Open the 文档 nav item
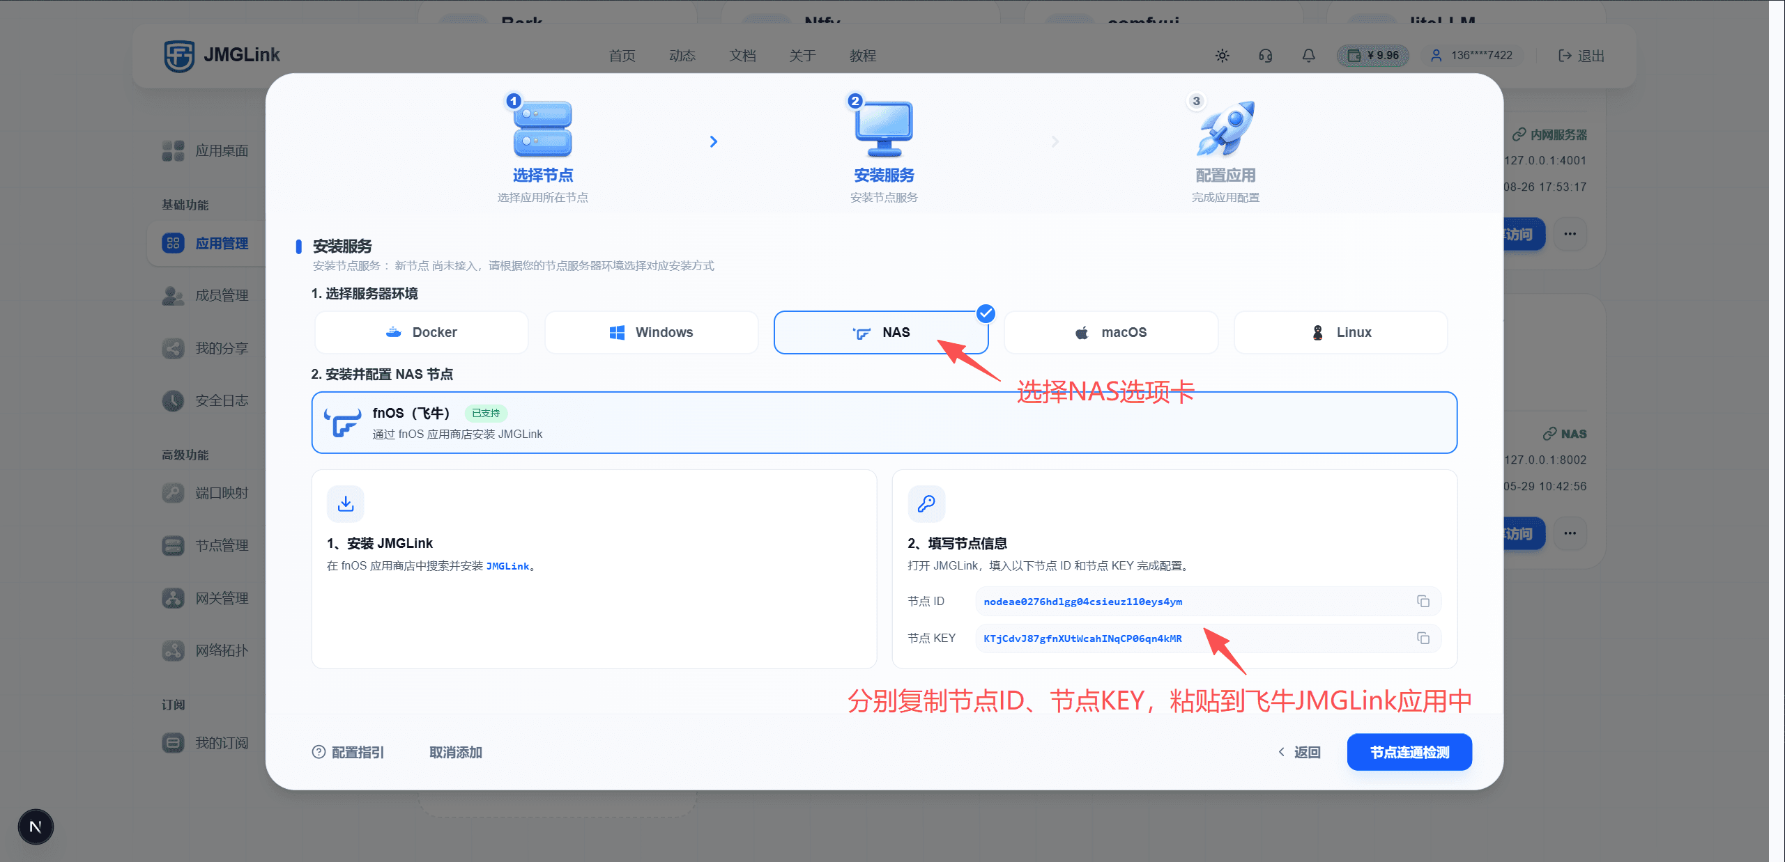The height and width of the screenshot is (862, 1785). click(742, 56)
